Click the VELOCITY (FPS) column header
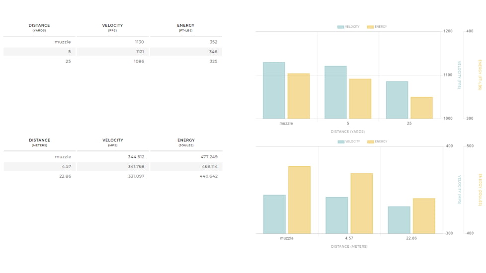The image size is (486, 273). 112,27
